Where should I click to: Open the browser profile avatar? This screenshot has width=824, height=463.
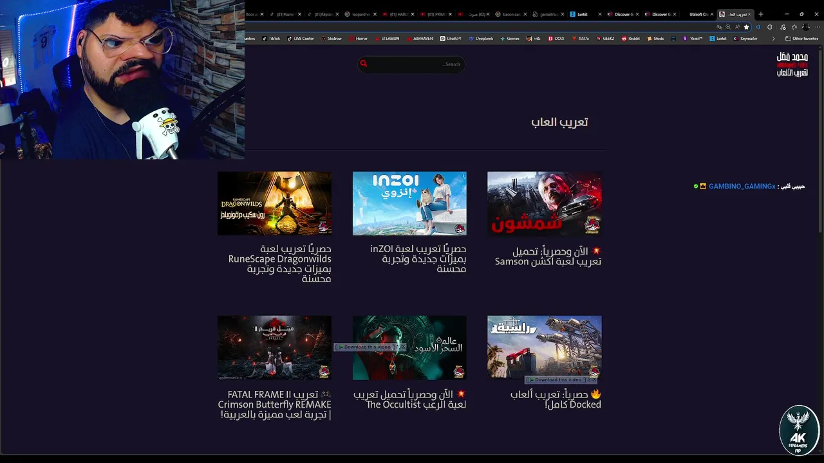click(x=806, y=27)
